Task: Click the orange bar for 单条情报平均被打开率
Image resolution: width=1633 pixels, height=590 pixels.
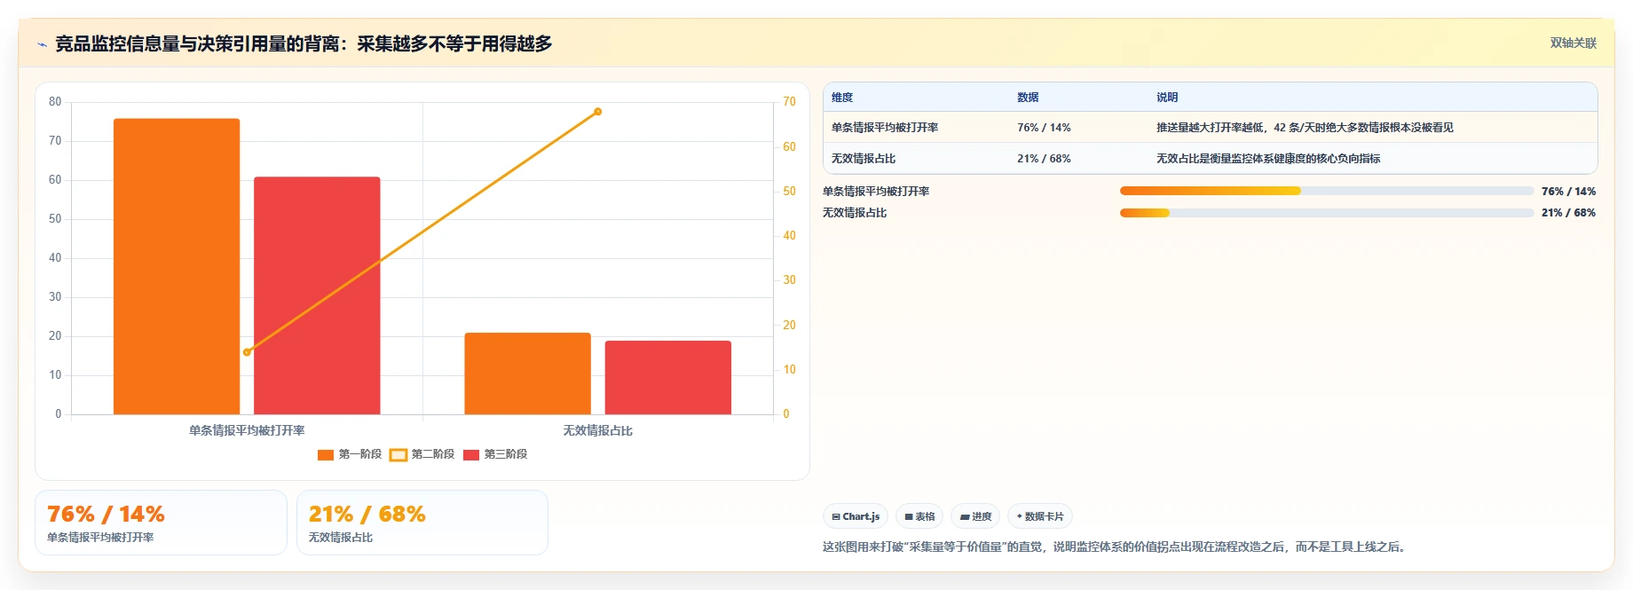Action: tap(177, 266)
